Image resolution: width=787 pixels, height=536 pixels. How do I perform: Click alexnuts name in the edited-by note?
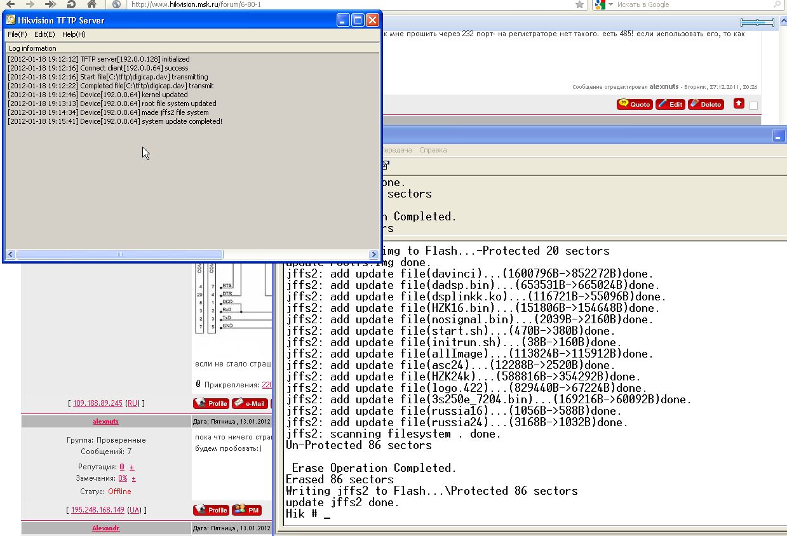click(664, 86)
